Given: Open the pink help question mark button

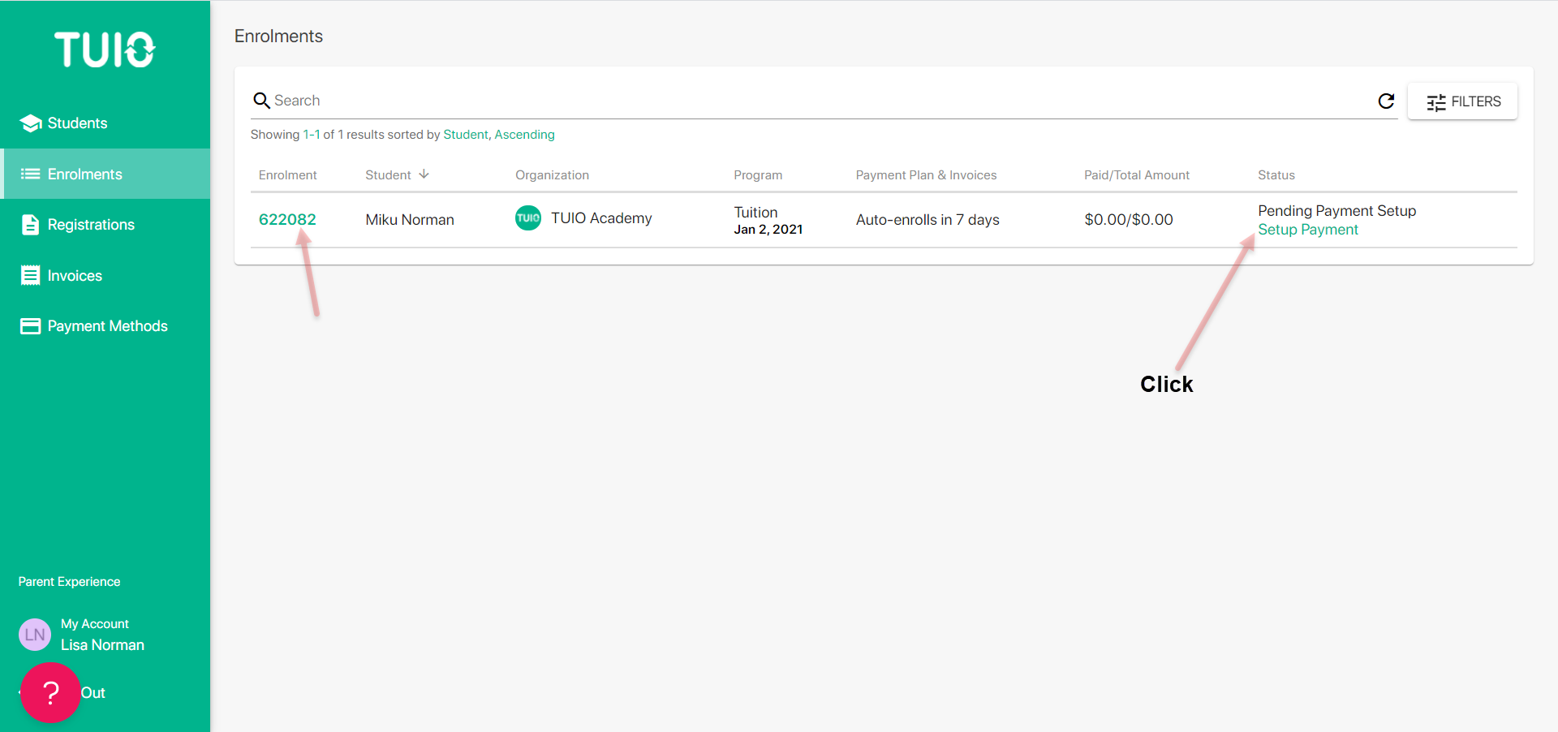Looking at the screenshot, I should (x=50, y=692).
